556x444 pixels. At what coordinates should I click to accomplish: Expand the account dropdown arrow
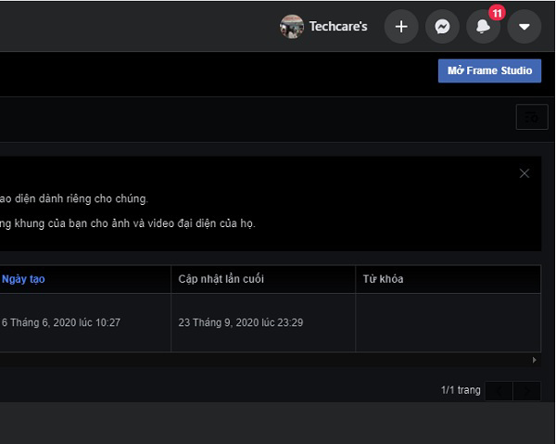524,27
